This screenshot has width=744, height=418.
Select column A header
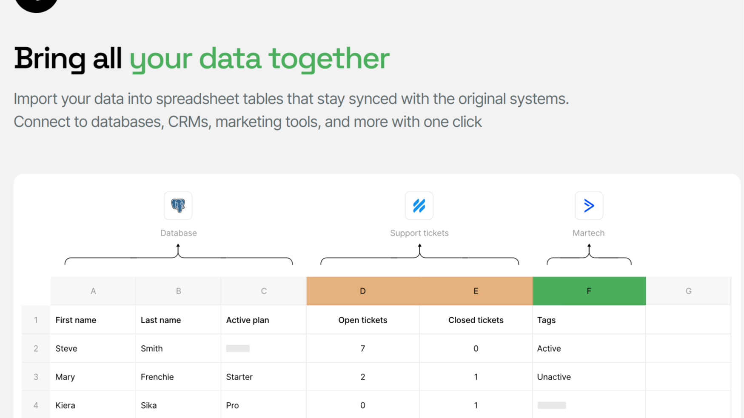[93, 291]
